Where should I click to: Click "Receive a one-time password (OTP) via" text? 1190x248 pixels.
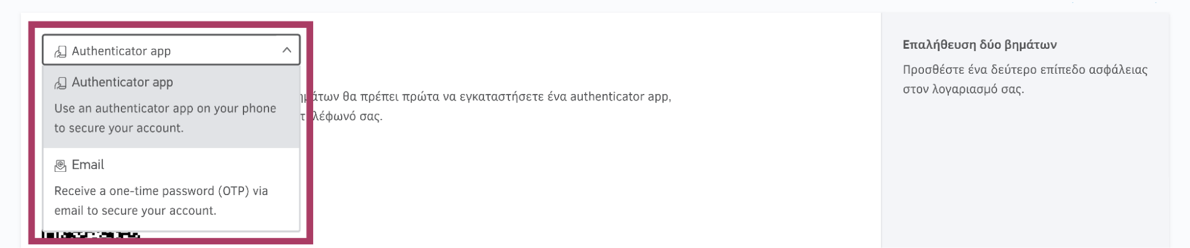tap(161, 191)
